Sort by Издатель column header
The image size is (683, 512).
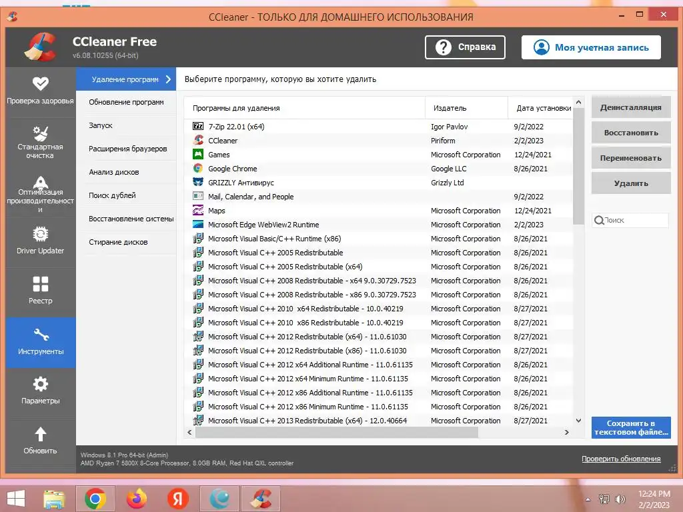pyautogui.click(x=466, y=108)
